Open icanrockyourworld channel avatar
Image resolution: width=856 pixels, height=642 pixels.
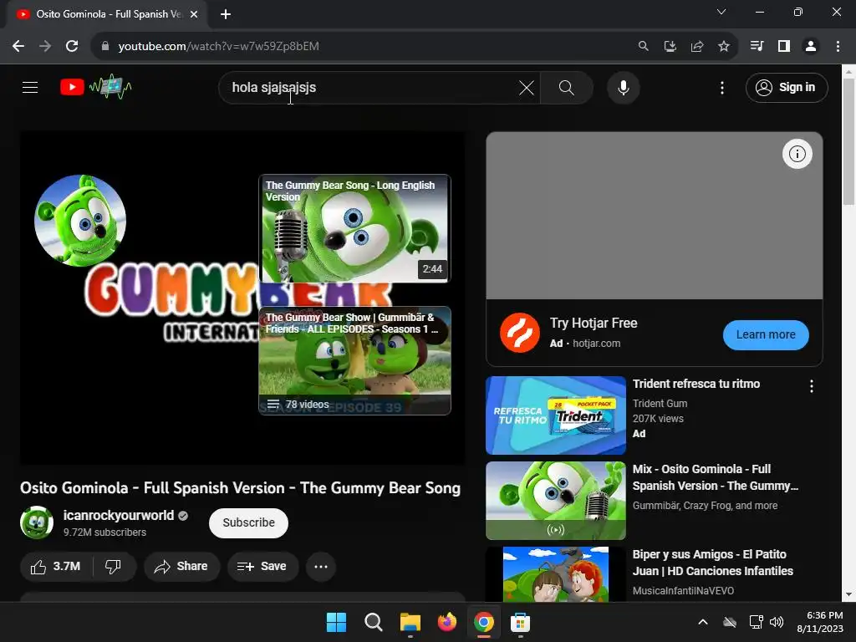[37, 522]
